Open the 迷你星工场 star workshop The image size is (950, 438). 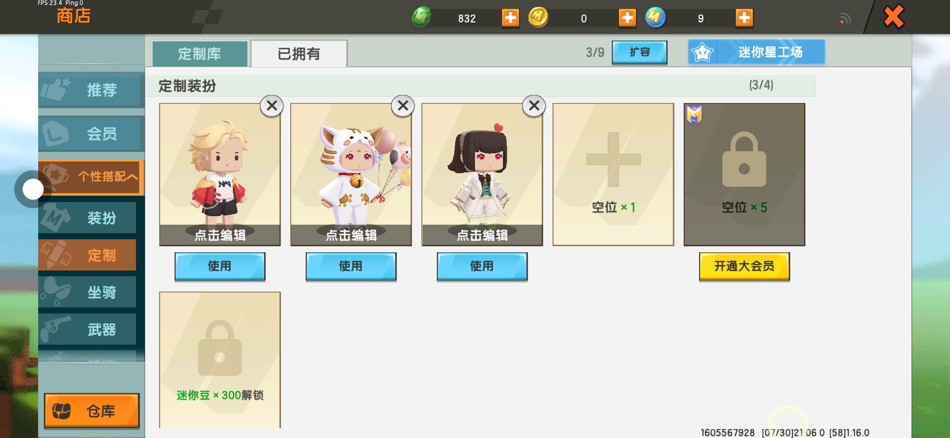[x=756, y=52]
